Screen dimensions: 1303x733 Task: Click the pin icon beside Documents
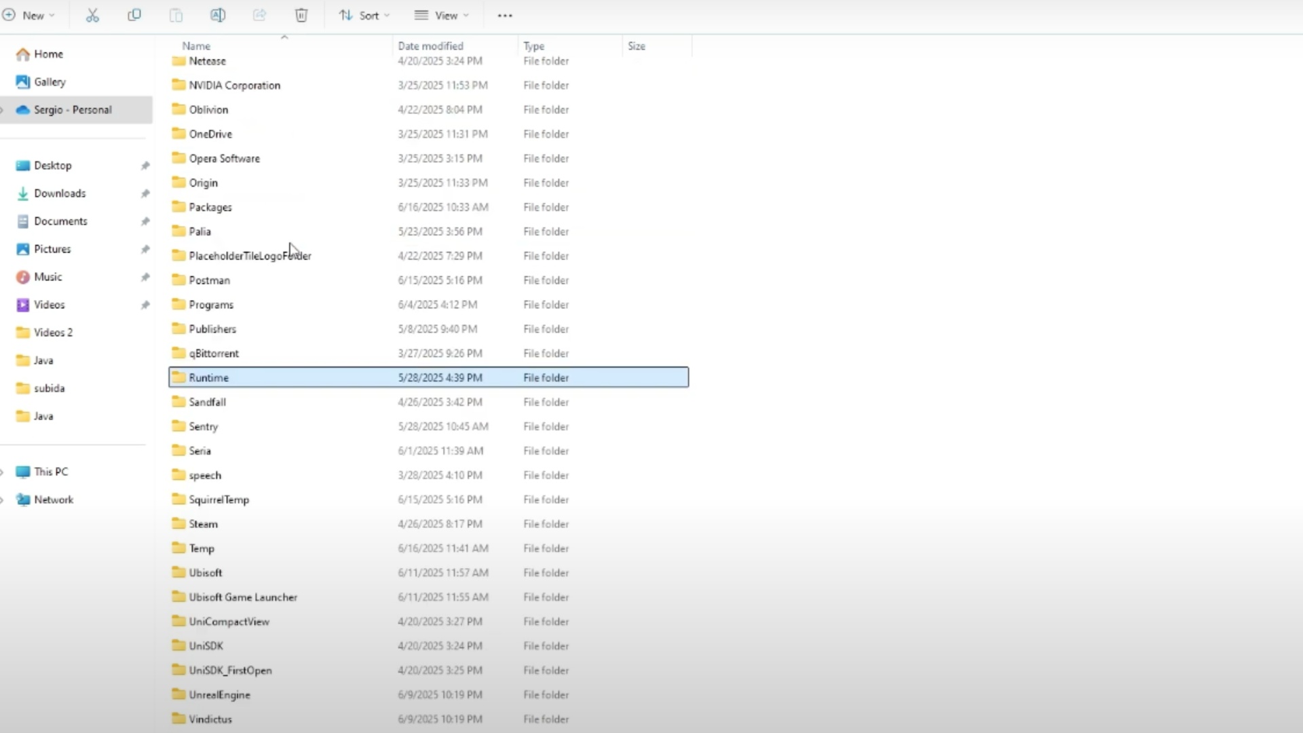tap(145, 221)
